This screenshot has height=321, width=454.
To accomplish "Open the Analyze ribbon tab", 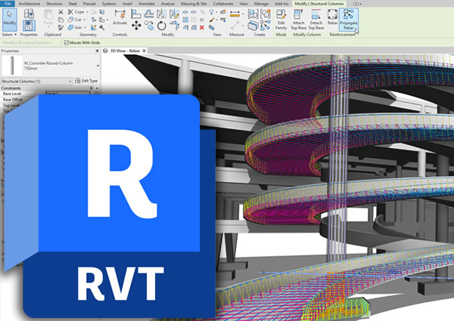I will (x=168, y=4).
